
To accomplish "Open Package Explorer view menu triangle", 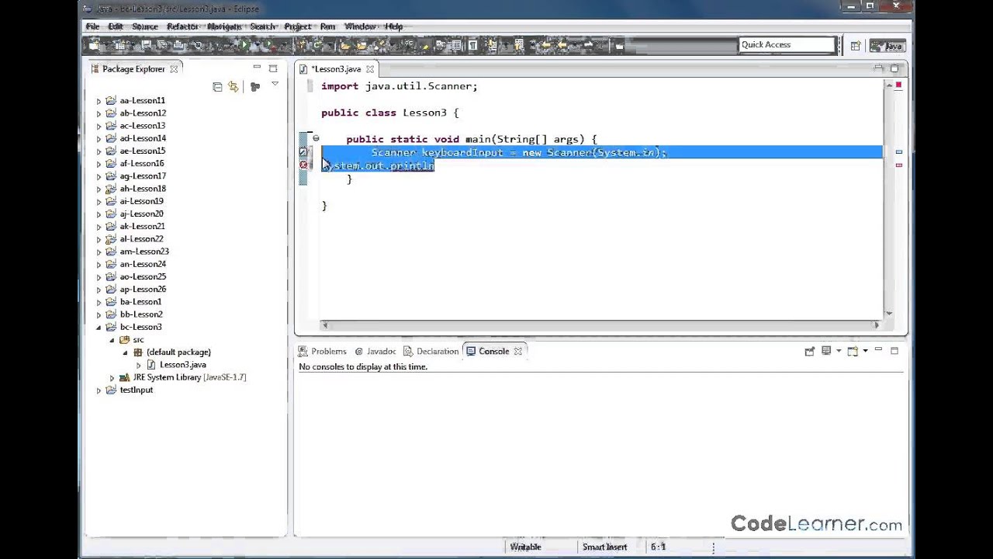I will (275, 85).
